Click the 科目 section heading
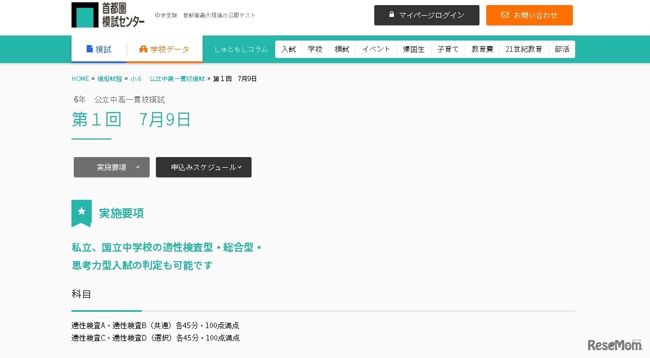Image resolution: width=650 pixels, height=358 pixels. point(81,294)
